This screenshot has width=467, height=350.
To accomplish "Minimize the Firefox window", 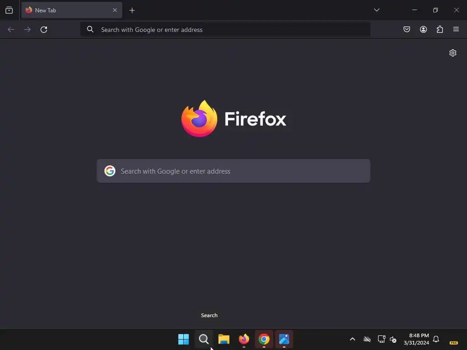I will pyautogui.click(x=414, y=10).
